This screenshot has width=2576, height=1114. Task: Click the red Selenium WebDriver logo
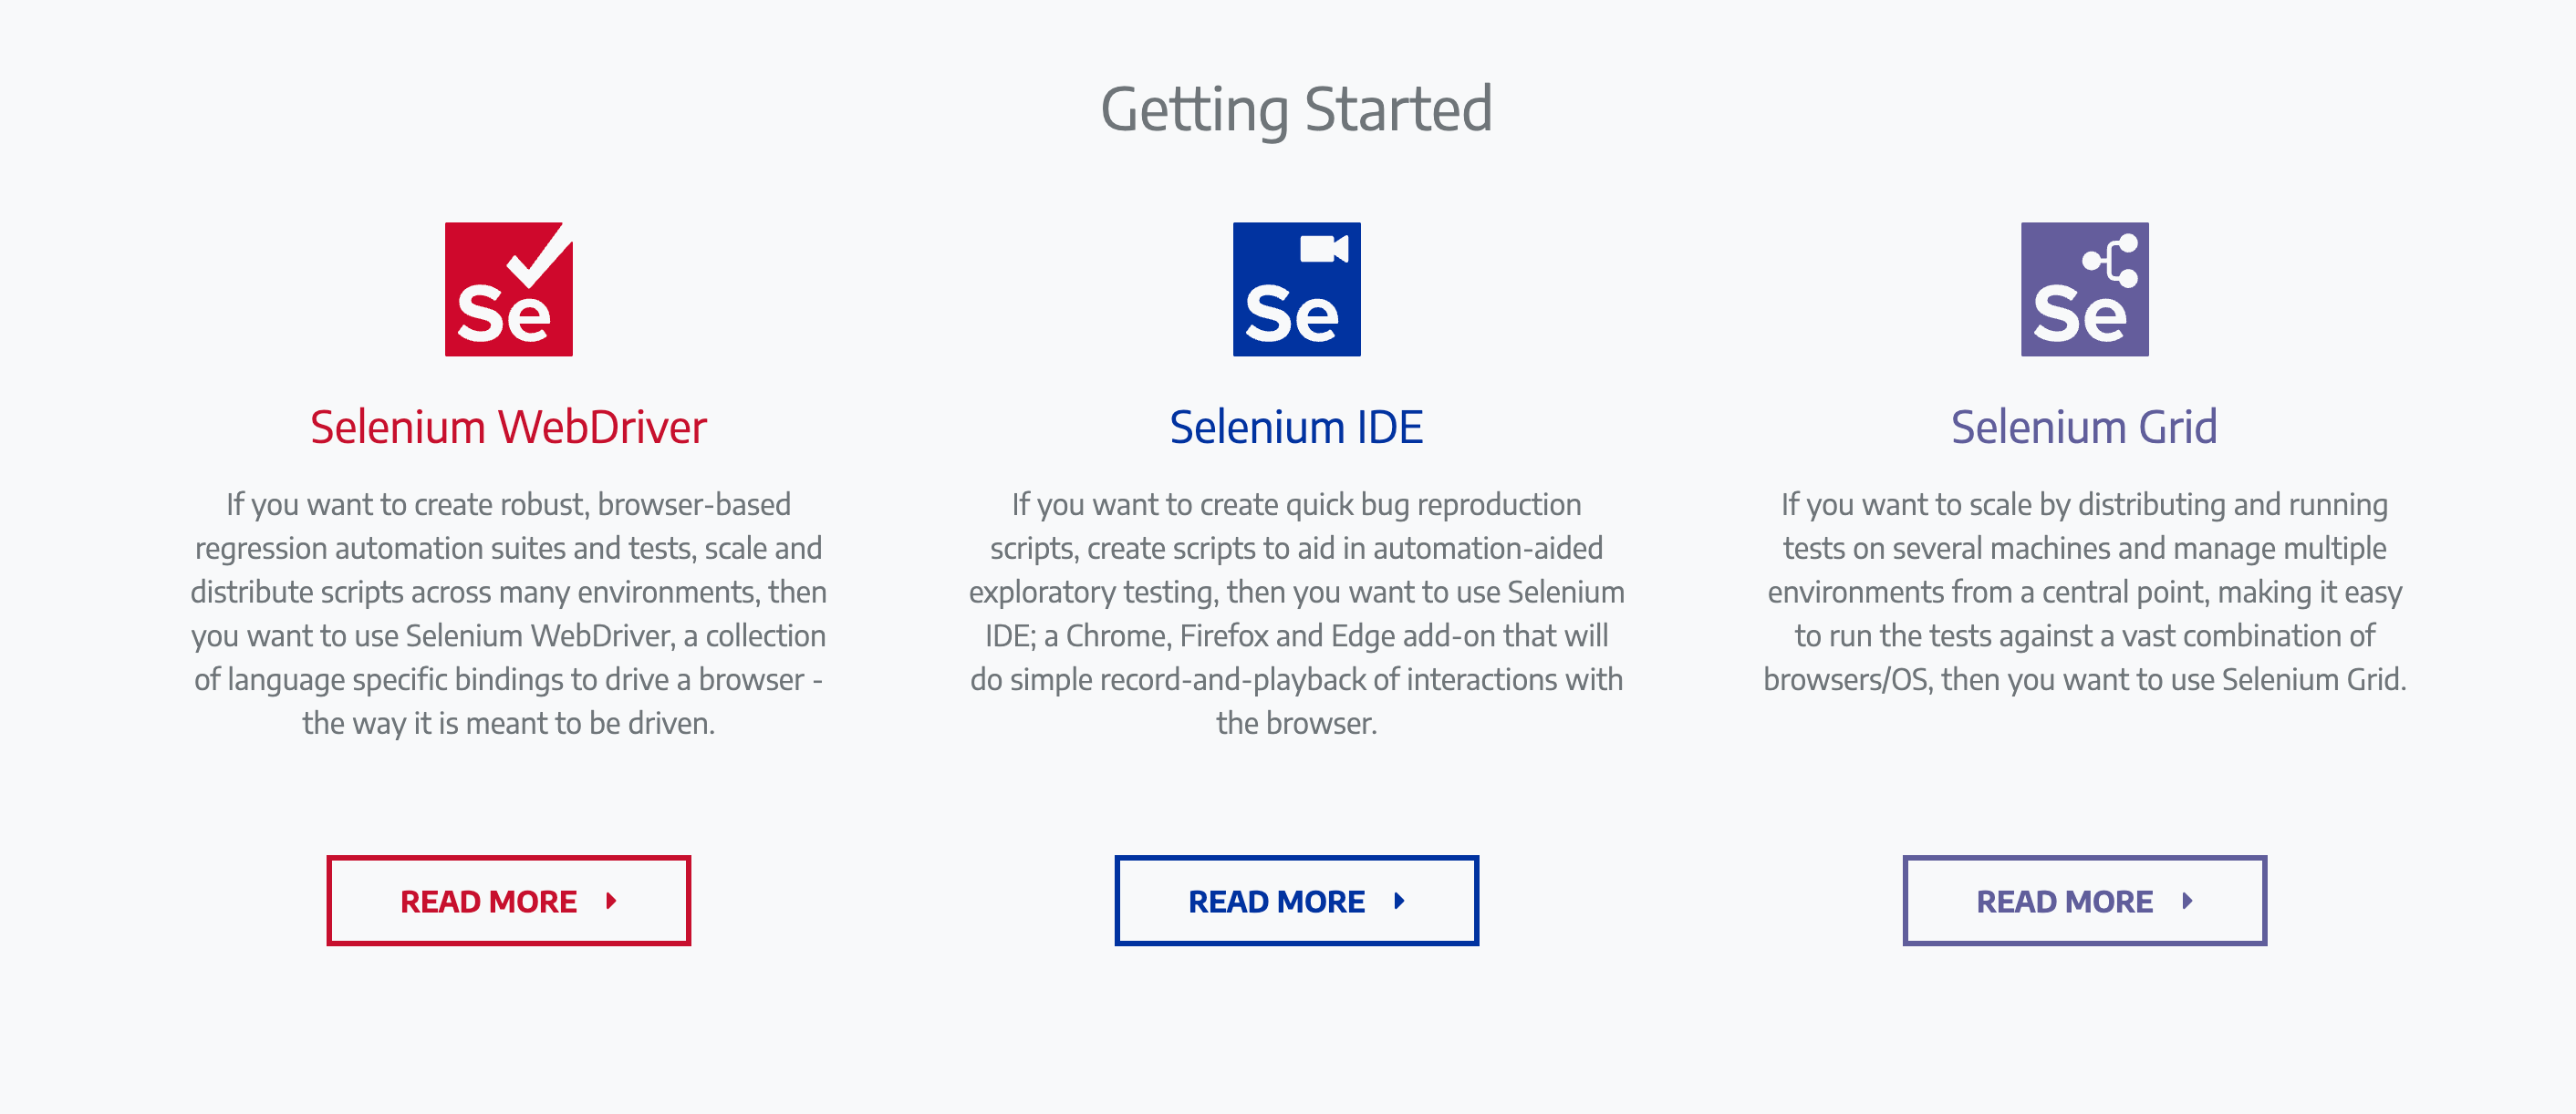pos(508,289)
